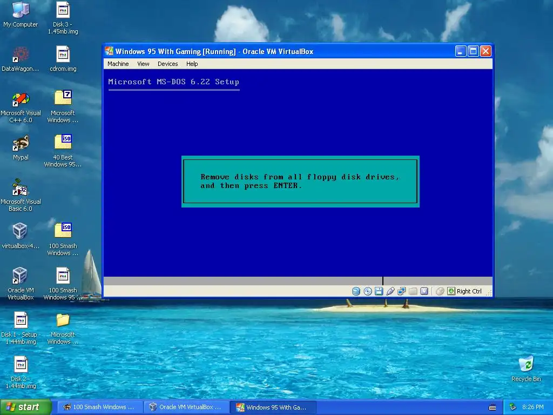This screenshot has height=415, width=553.
Task: Click the USB devices status icon
Action: coord(390,291)
